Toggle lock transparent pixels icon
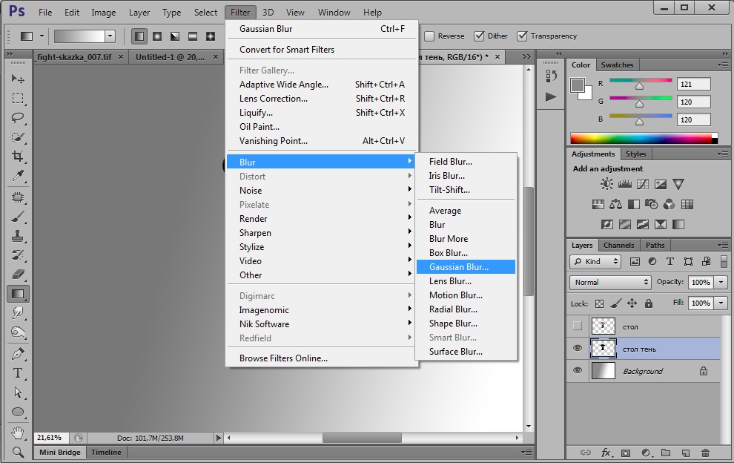This screenshot has width=734, height=463. point(599,303)
